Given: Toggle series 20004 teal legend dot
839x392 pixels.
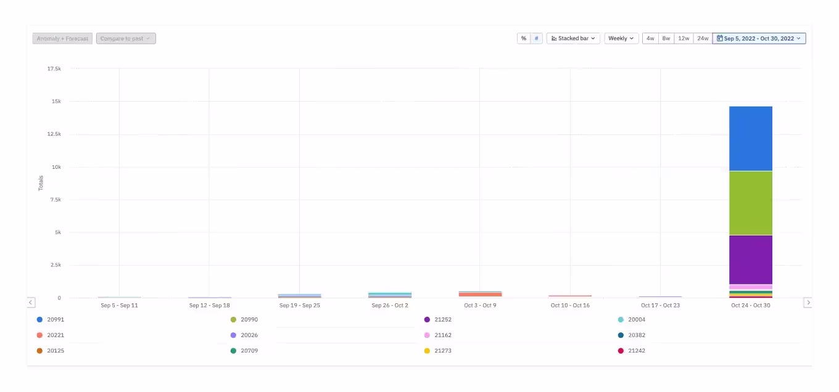Looking at the screenshot, I should [621, 320].
